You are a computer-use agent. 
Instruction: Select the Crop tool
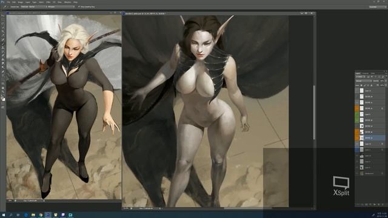pos(3,31)
